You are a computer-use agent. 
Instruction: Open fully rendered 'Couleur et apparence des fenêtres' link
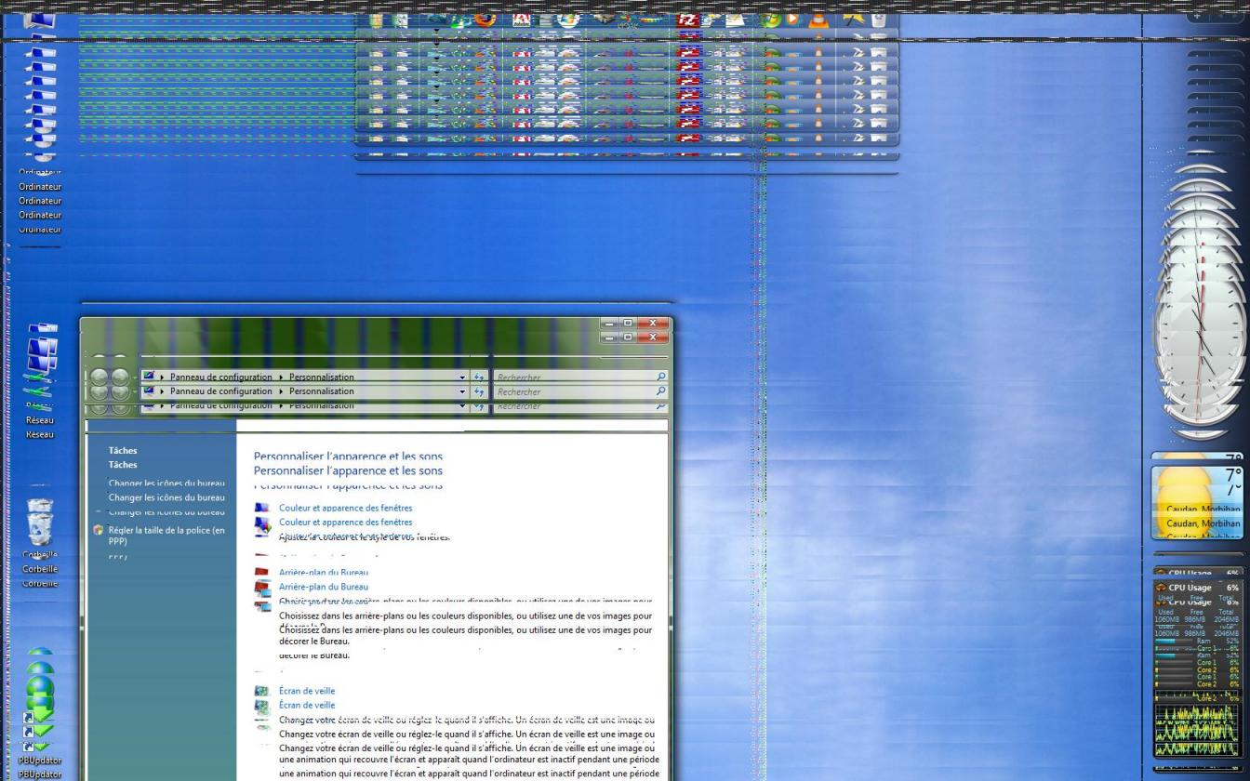pos(345,523)
